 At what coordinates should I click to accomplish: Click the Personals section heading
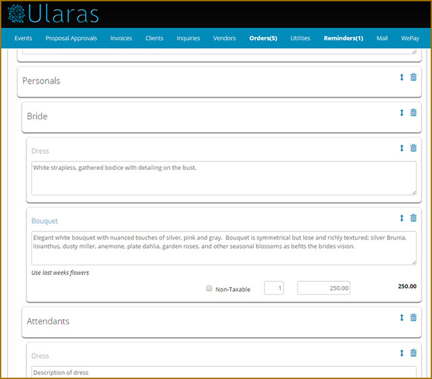pyautogui.click(x=41, y=81)
